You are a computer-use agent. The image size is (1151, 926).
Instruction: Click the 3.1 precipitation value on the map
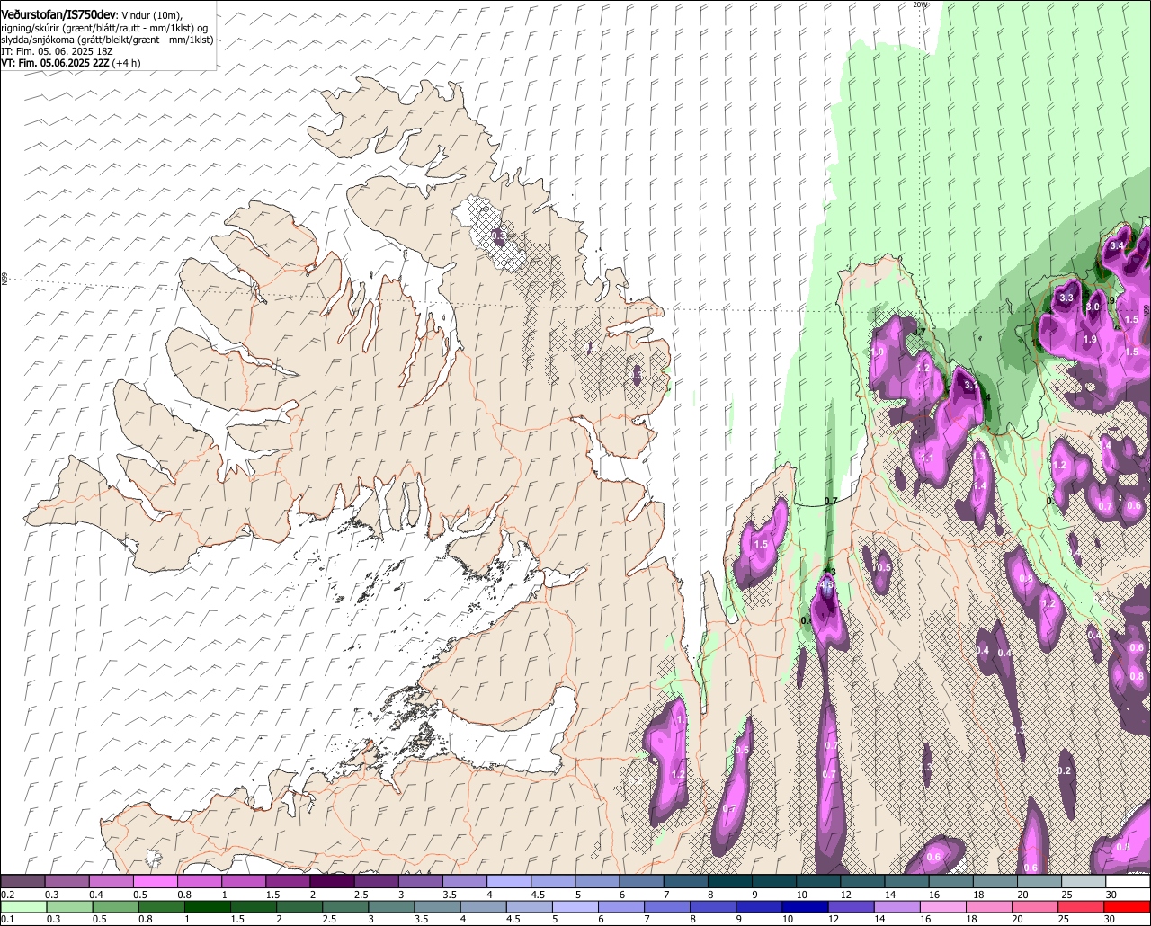(x=970, y=384)
